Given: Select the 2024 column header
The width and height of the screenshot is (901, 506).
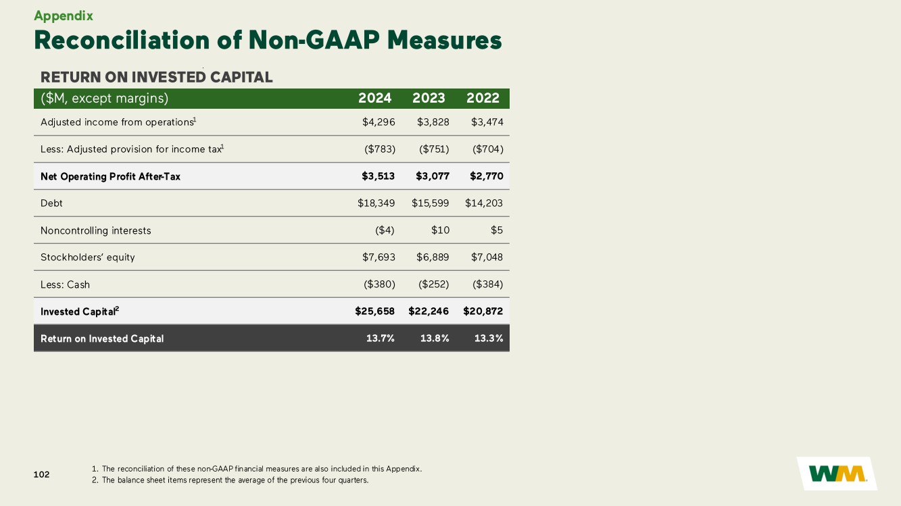Looking at the screenshot, I should (x=374, y=98).
